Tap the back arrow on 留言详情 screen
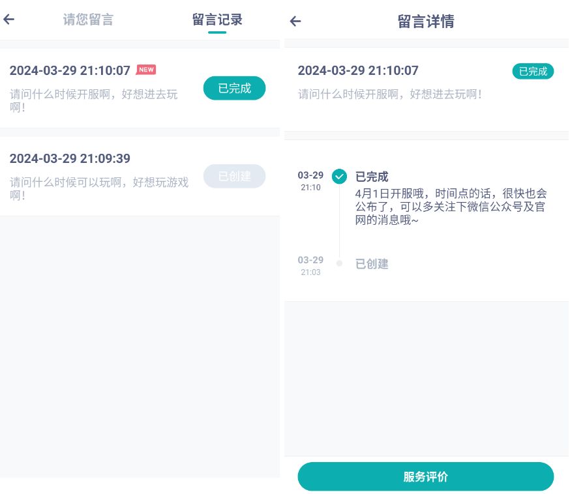 click(x=295, y=22)
